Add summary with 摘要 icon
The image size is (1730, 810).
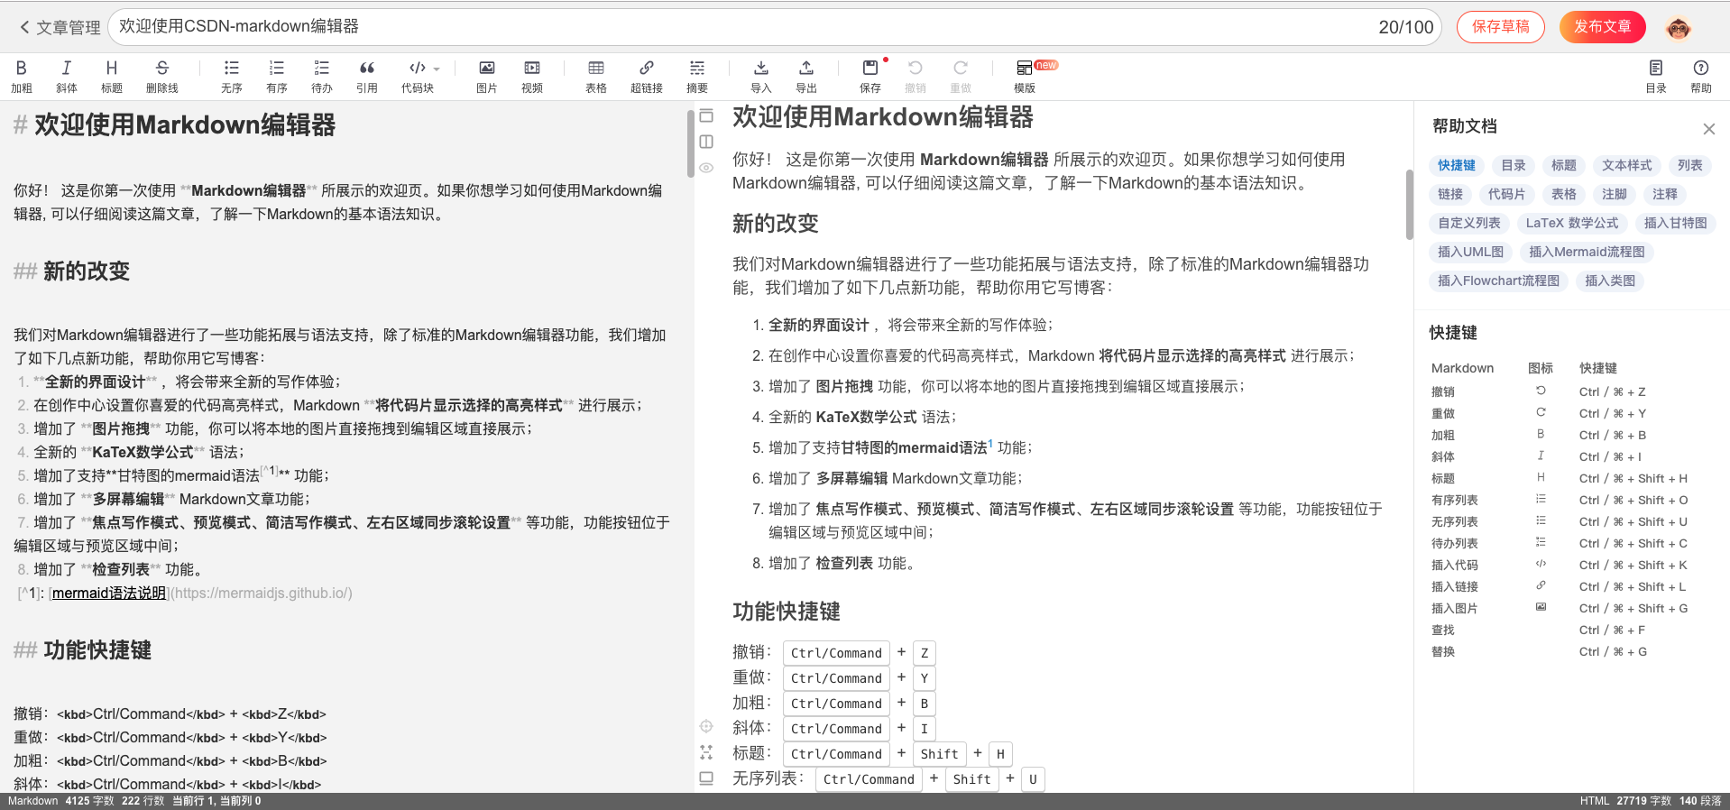point(697,76)
